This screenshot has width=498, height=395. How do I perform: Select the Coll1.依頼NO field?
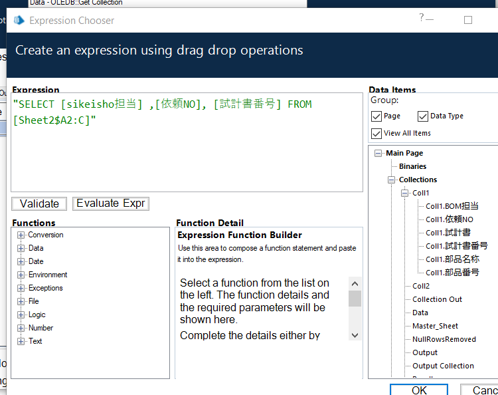tap(450, 219)
